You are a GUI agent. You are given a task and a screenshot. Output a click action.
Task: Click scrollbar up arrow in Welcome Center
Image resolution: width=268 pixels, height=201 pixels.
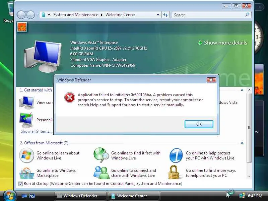[249, 90]
